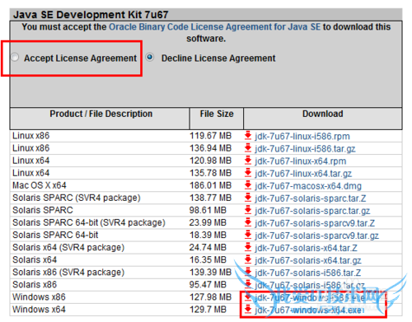Click download arrow icon for linux-x64.rpm
412x322 pixels.
pyautogui.click(x=248, y=160)
